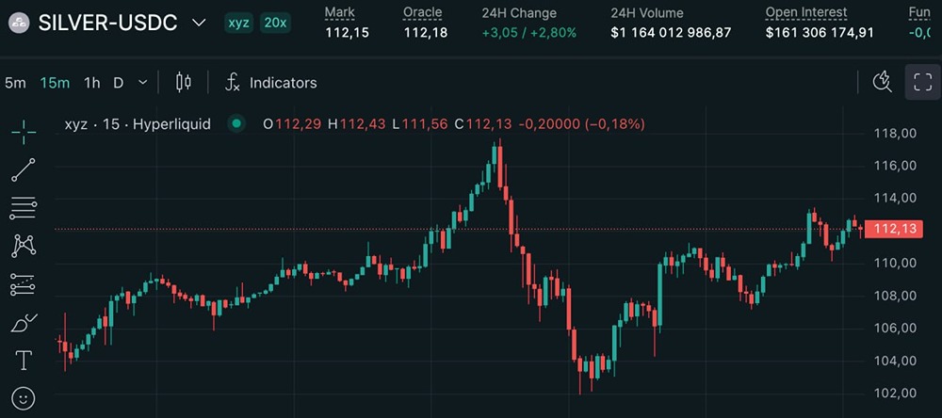Open the forecasting and measurement tools

point(24,284)
